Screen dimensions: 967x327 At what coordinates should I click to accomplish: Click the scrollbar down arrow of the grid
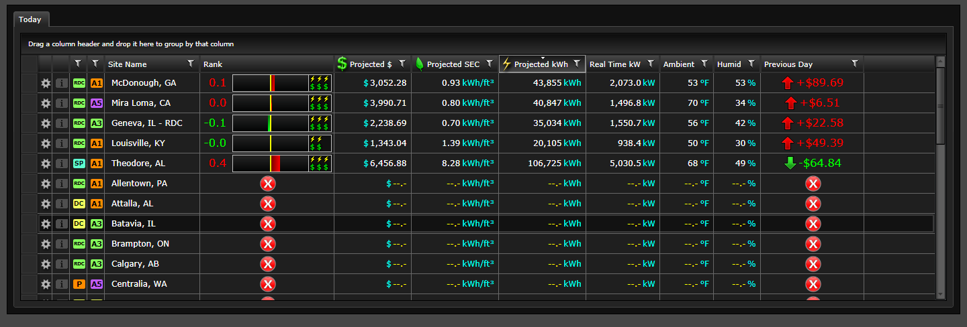[x=940, y=293]
